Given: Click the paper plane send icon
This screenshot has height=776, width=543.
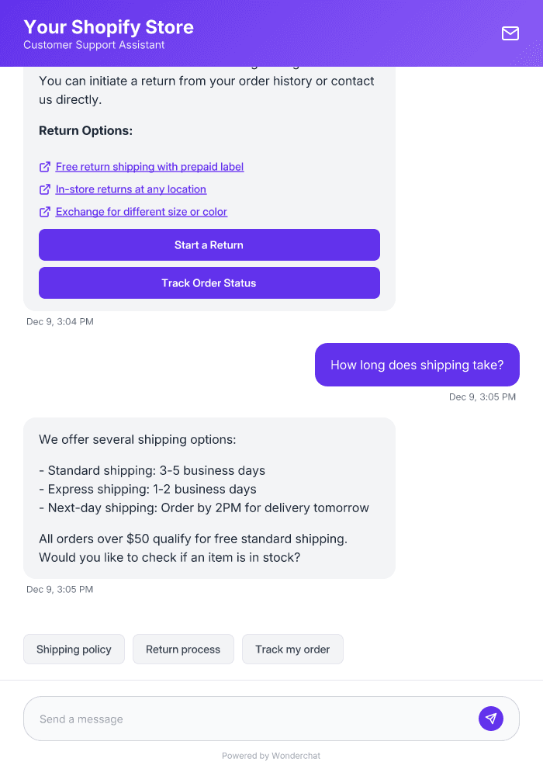Looking at the screenshot, I should (x=491, y=719).
